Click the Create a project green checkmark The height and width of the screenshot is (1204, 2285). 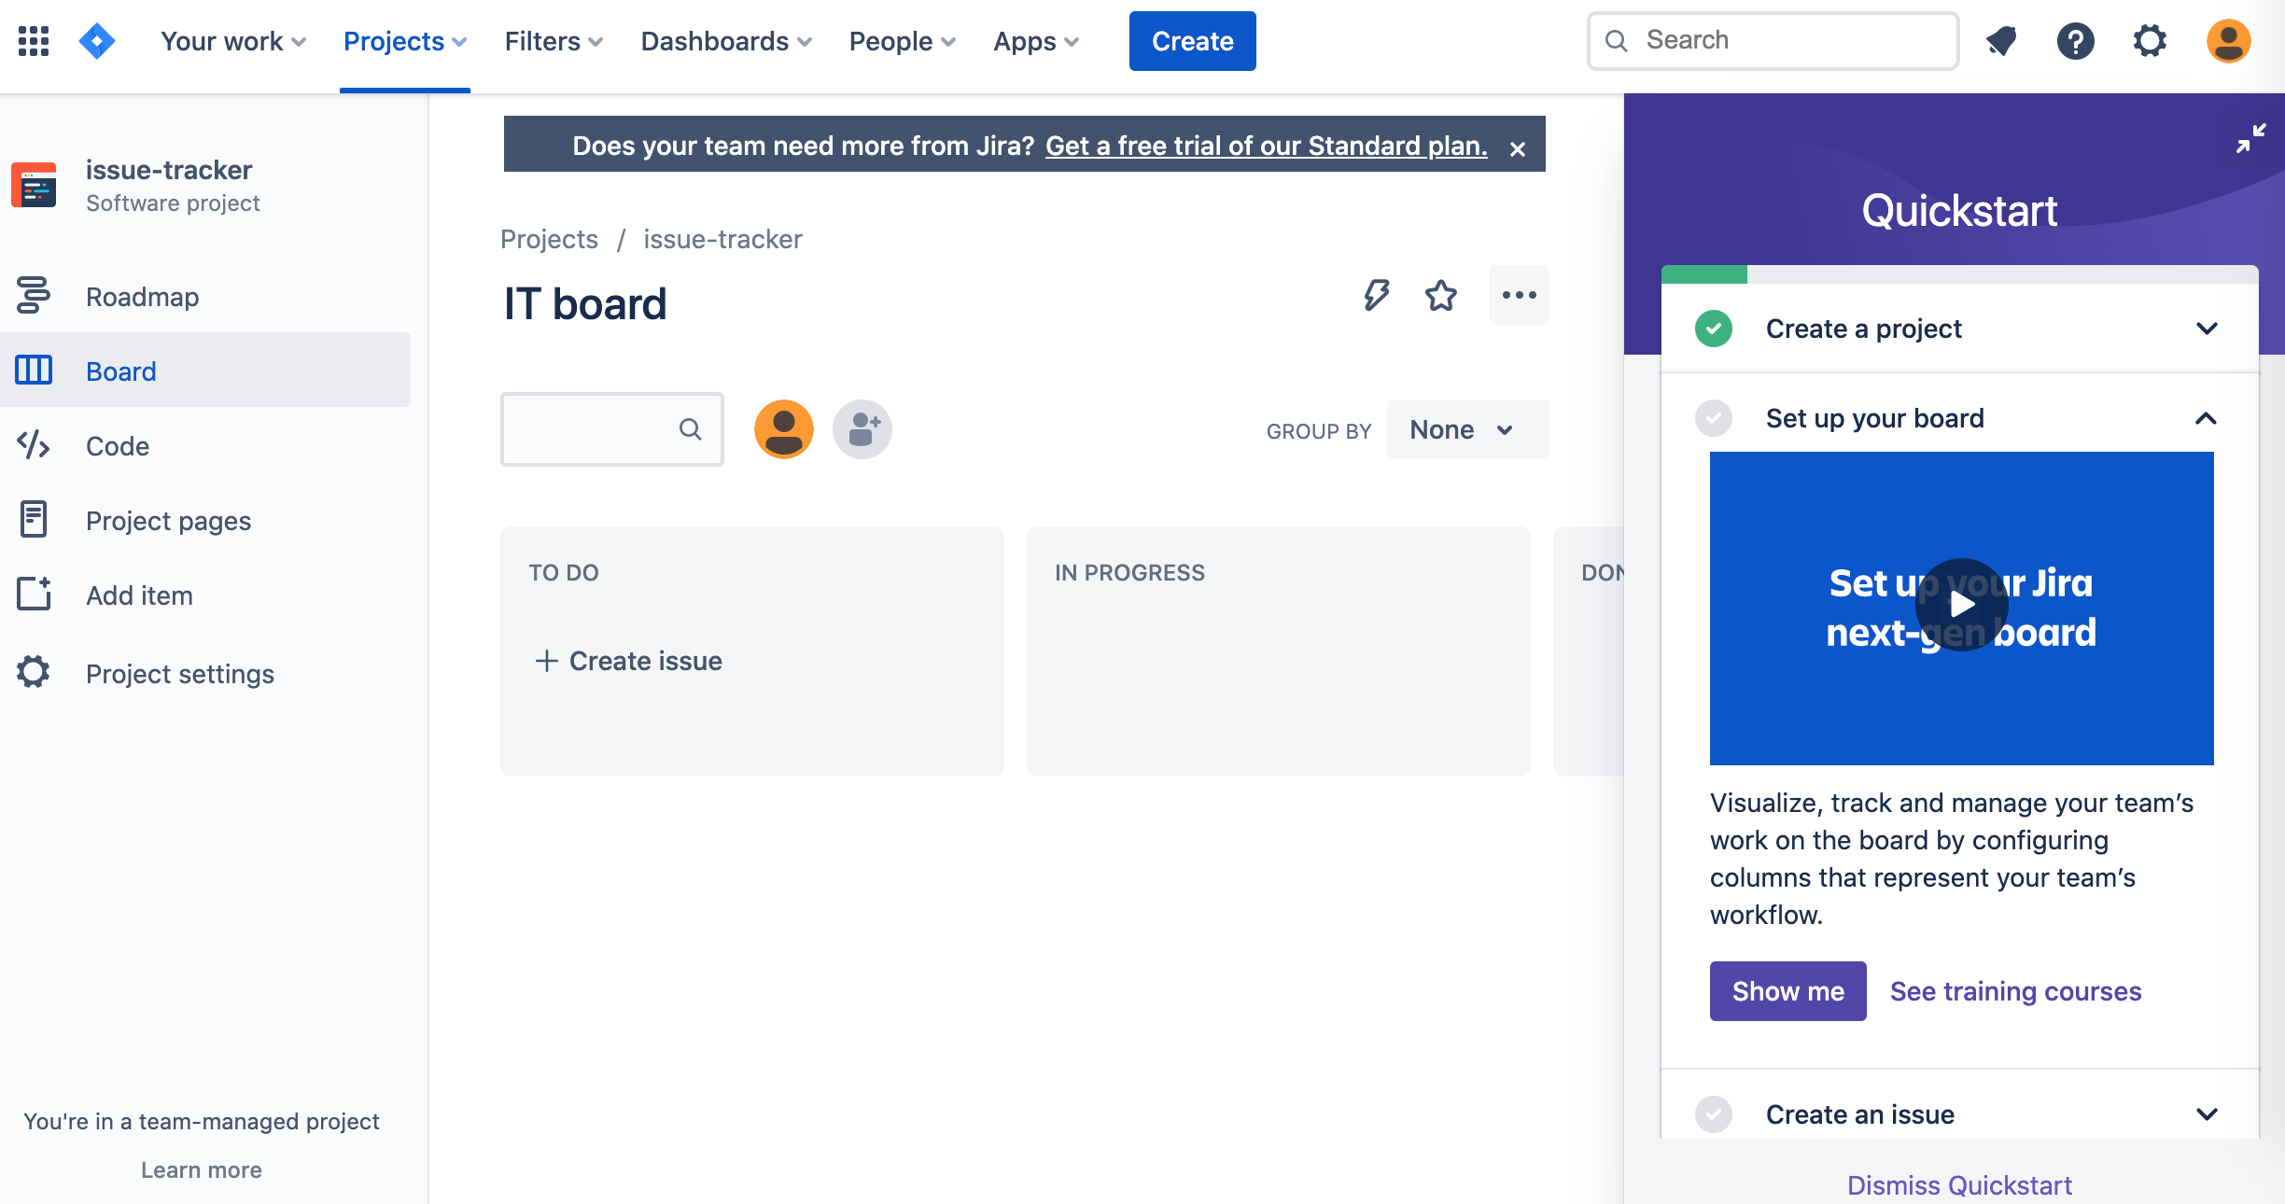(x=1714, y=329)
